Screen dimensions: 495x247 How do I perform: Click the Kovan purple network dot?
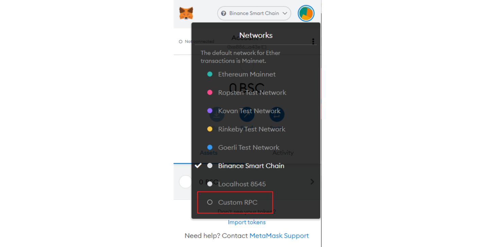coord(210,111)
